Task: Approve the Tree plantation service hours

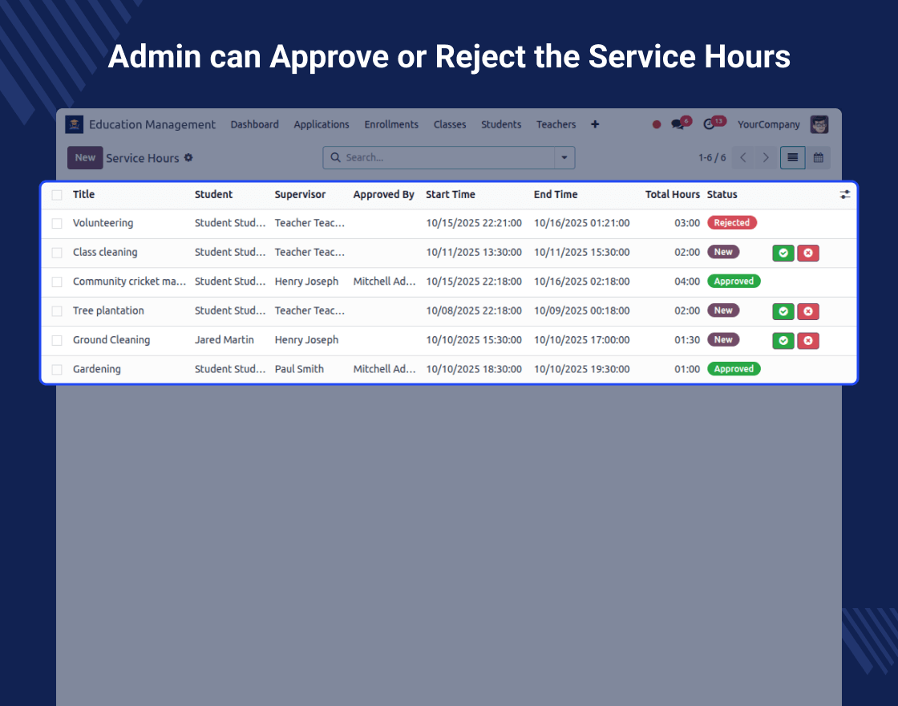Action: coord(783,311)
